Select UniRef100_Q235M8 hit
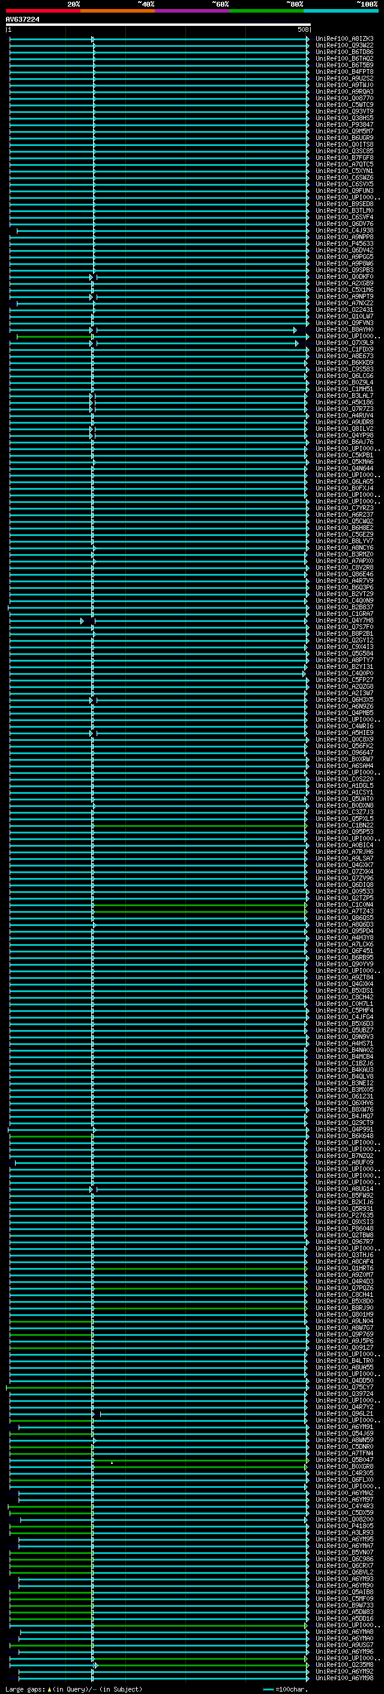 point(344,1665)
